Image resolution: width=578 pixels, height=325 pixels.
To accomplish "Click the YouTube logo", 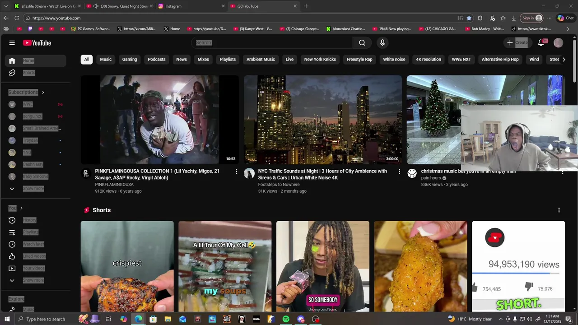I will point(37,43).
